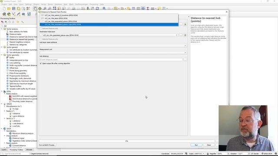Click the dialog progress bar
The image size is (278, 156).
(x=126, y=141)
